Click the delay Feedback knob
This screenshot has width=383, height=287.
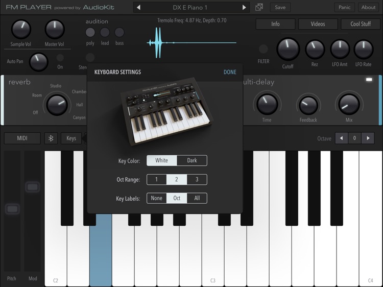[x=308, y=105]
